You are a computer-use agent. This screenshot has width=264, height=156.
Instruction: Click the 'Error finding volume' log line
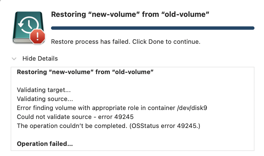click(112, 108)
